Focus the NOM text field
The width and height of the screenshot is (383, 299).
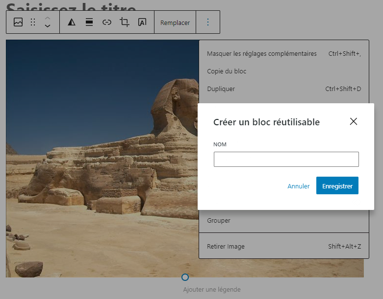[x=286, y=159]
